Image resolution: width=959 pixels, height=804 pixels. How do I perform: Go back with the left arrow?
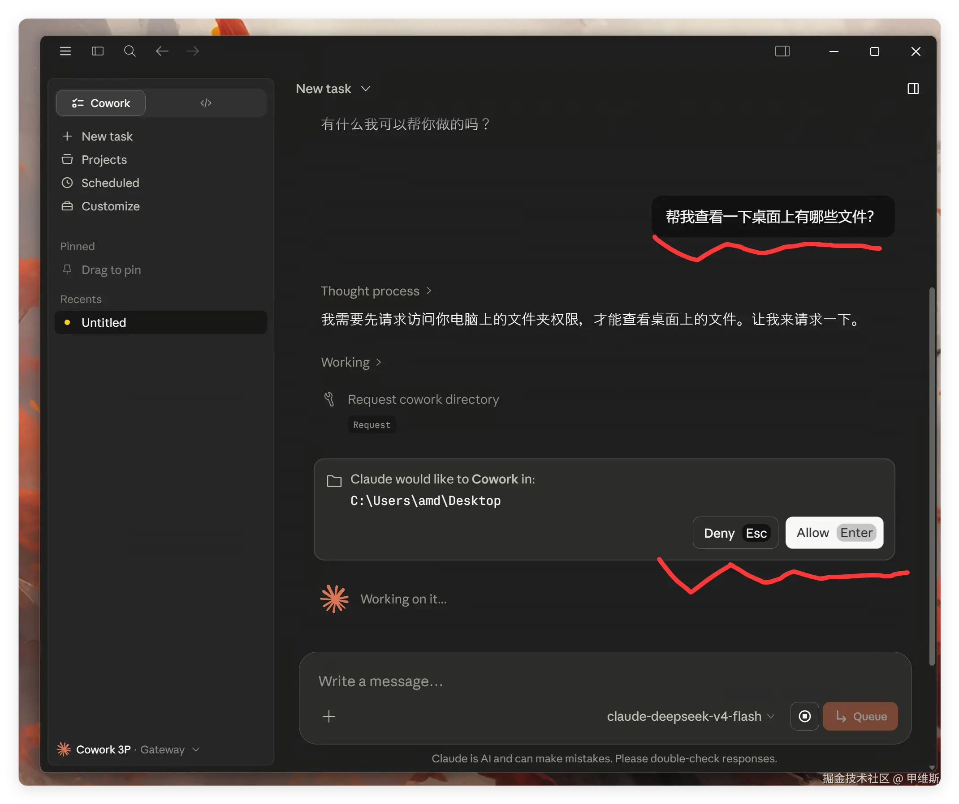point(162,51)
